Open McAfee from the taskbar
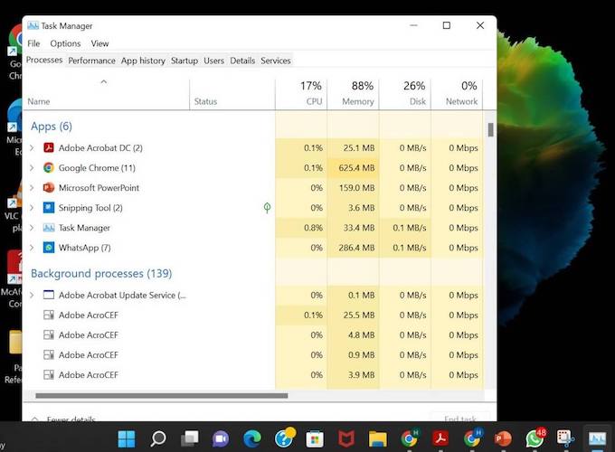Image resolution: width=615 pixels, height=452 pixels. [x=345, y=438]
